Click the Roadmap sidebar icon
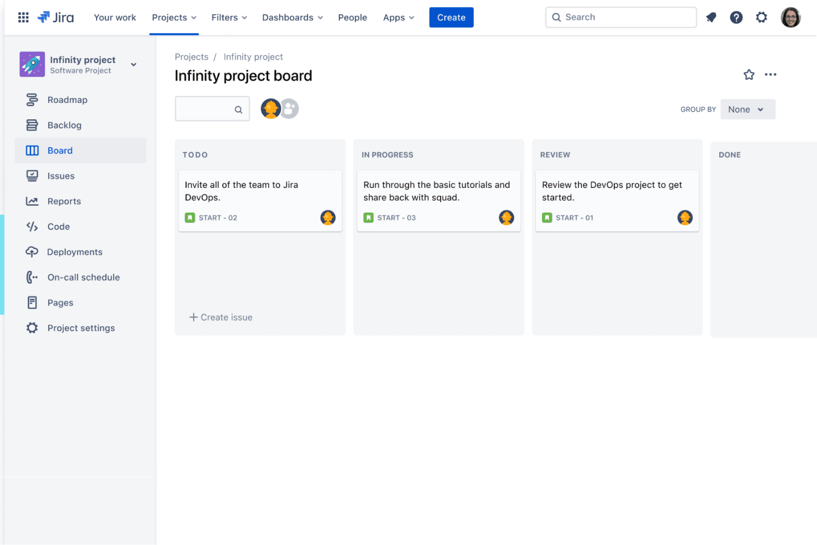 pos(32,100)
